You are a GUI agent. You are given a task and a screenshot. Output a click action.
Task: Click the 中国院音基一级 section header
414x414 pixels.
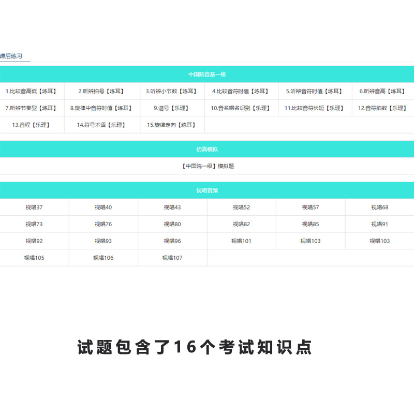pos(207,74)
